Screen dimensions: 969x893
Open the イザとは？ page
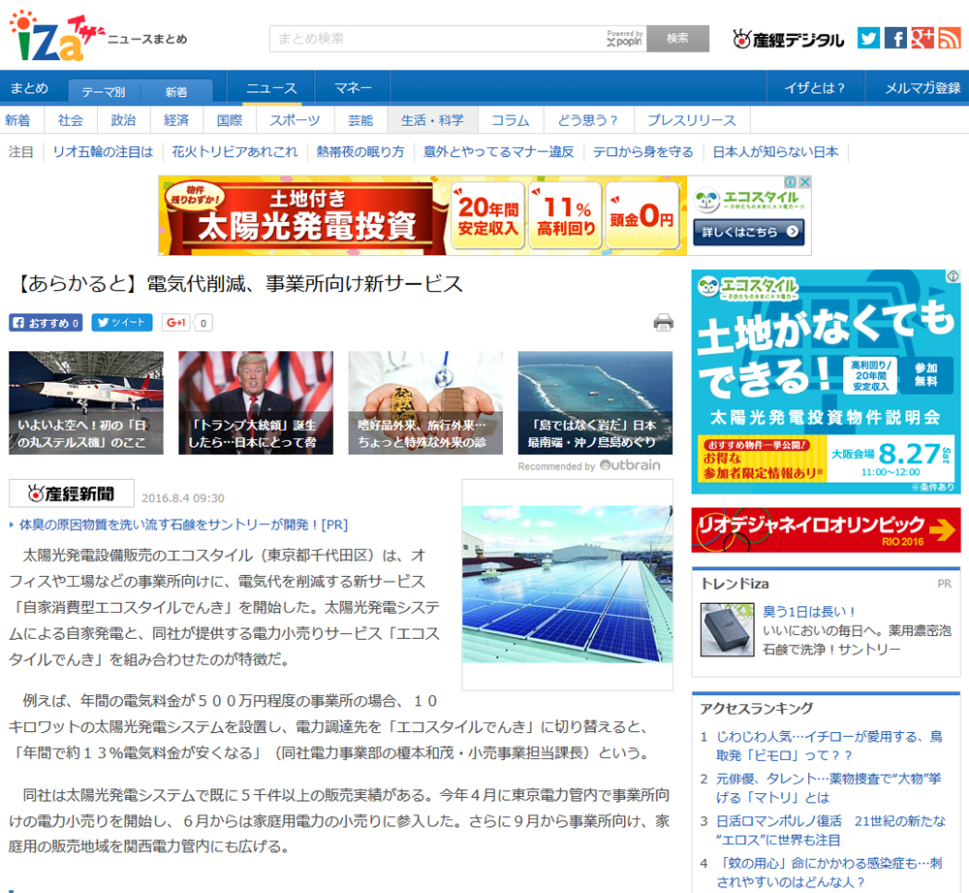coord(815,88)
